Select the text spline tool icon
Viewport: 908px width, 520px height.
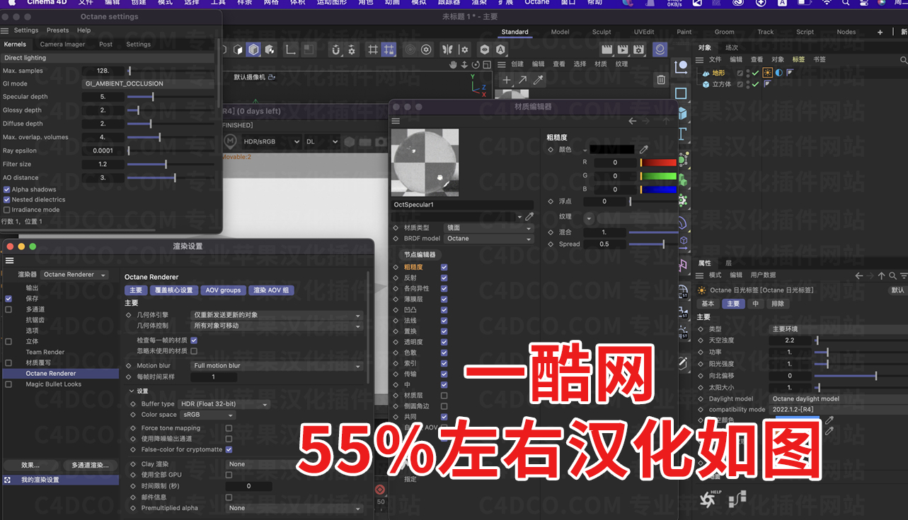click(682, 134)
